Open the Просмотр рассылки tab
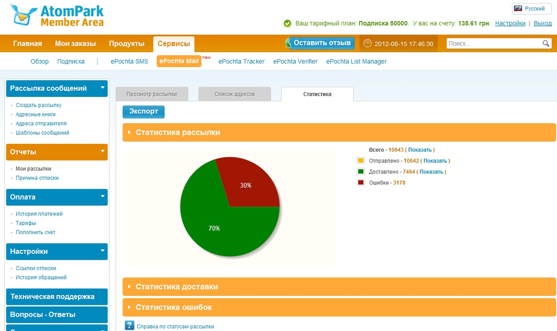Image resolution: width=557 pixels, height=331 pixels. (x=152, y=94)
